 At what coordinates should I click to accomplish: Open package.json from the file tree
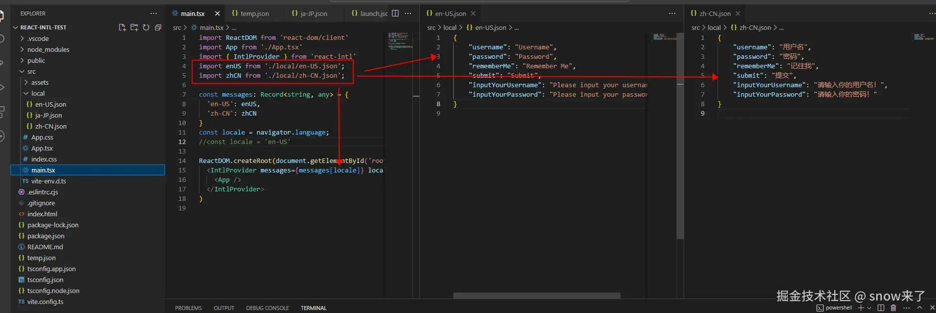coord(88,236)
